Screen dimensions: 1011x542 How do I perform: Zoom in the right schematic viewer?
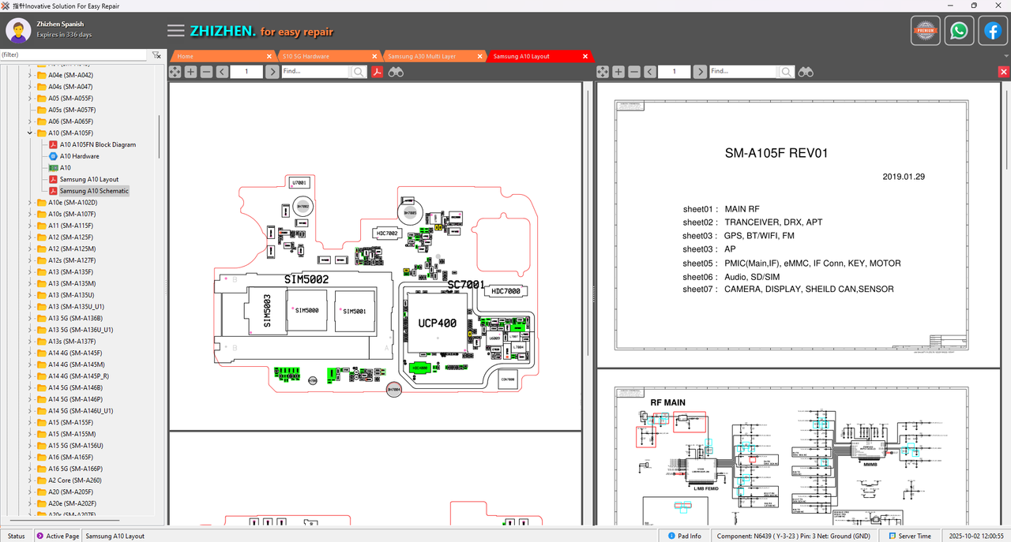point(618,72)
